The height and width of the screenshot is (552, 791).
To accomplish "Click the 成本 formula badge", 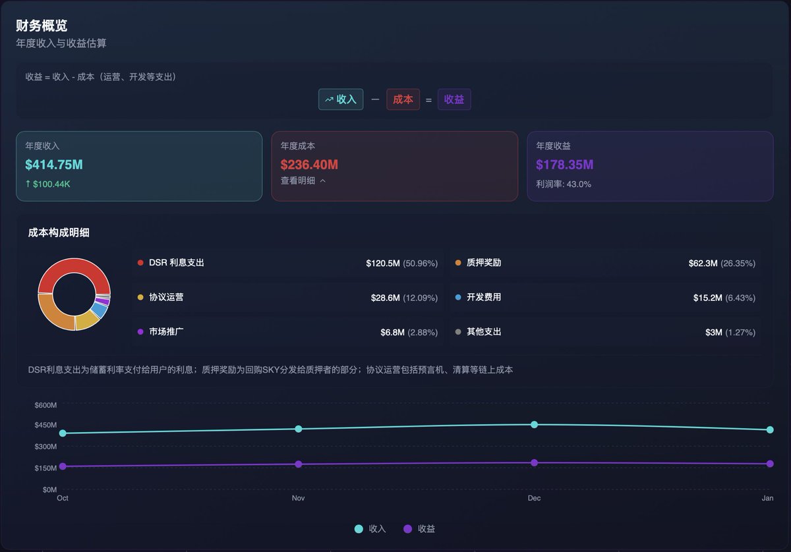I will (403, 99).
